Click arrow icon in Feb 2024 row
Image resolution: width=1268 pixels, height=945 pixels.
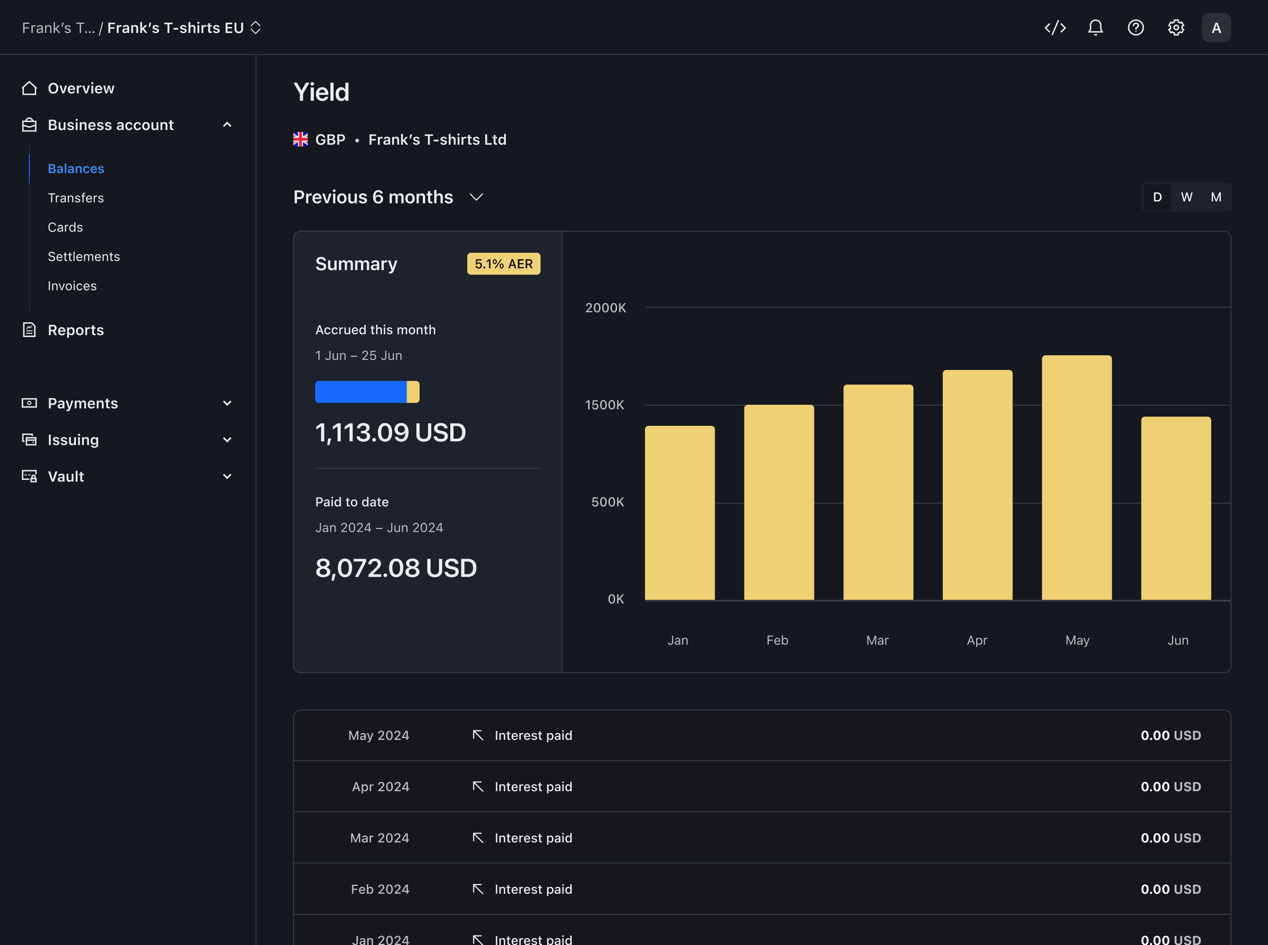pos(478,889)
